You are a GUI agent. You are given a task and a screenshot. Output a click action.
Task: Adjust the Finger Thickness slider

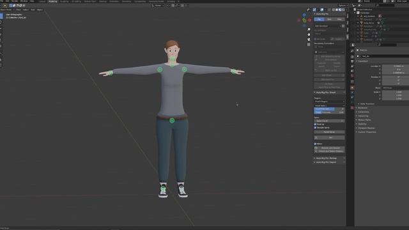329,112
